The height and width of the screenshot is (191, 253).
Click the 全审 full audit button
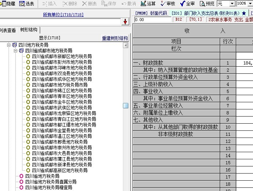[x=187, y=4]
